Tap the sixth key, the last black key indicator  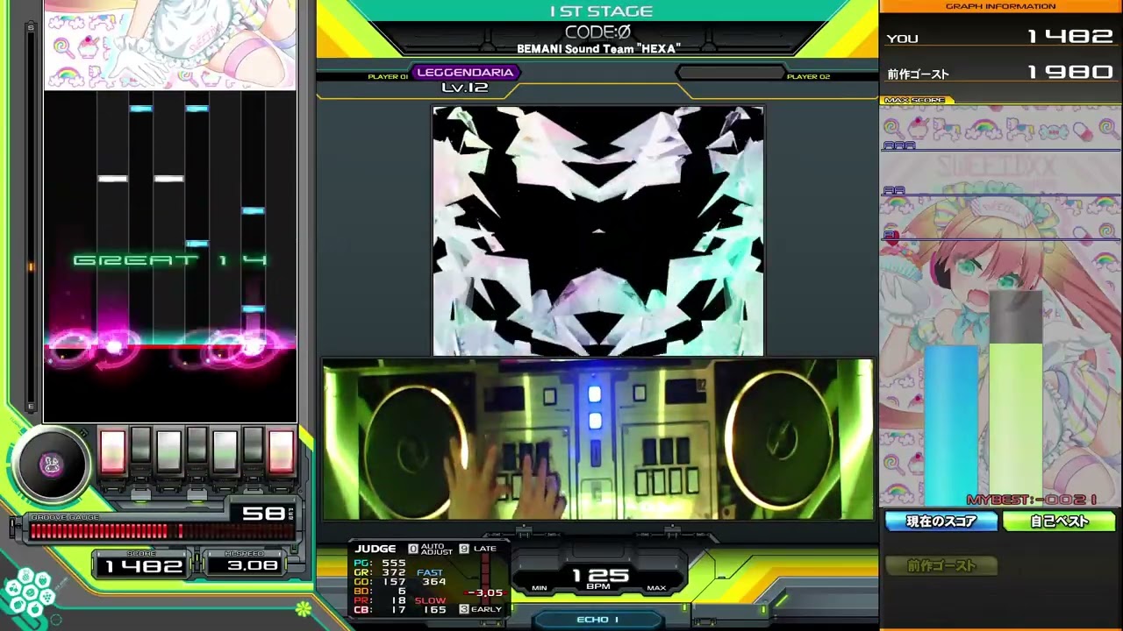coord(254,445)
